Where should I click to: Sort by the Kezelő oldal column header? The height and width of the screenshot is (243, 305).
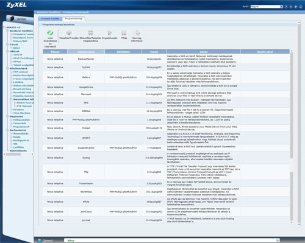(x=265, y=52)
